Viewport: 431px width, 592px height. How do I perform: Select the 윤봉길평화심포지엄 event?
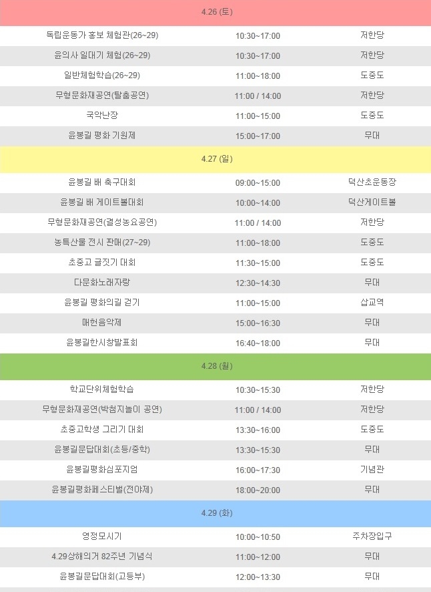coord(102,470)
